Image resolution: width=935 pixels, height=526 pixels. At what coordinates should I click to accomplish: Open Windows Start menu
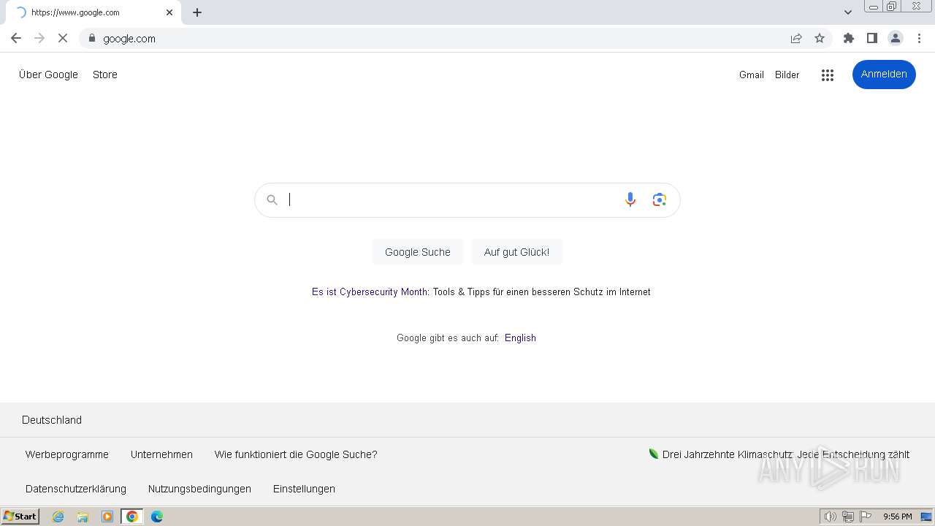(20, 517)
